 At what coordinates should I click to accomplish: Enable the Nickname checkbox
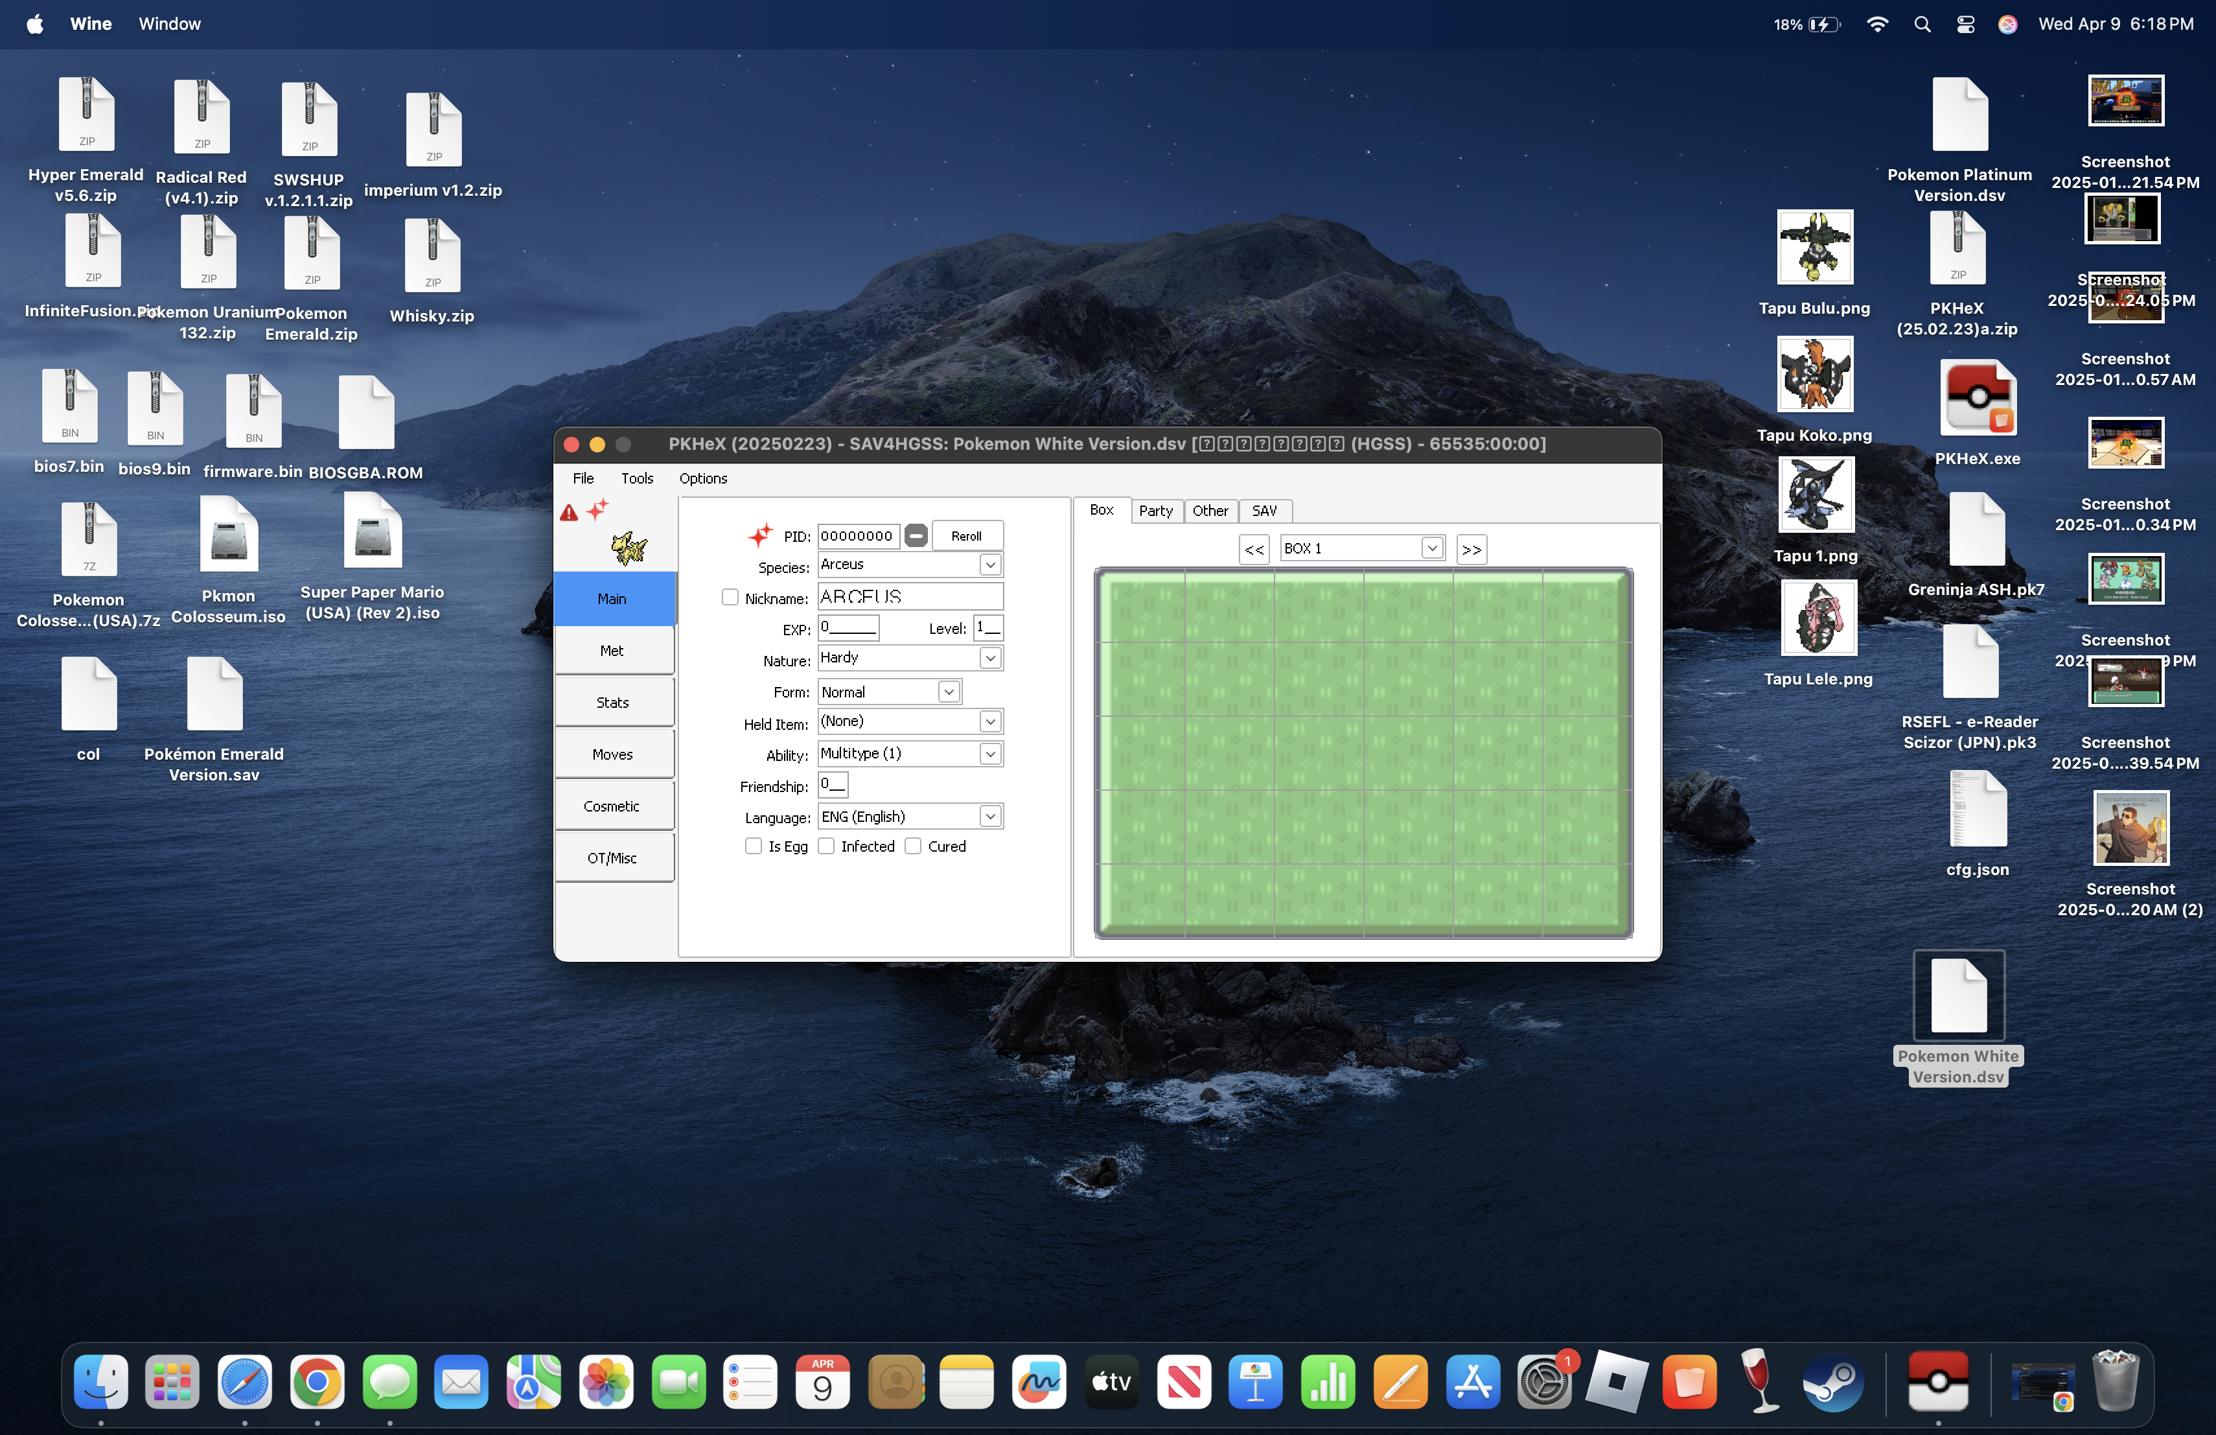(730, 597)
